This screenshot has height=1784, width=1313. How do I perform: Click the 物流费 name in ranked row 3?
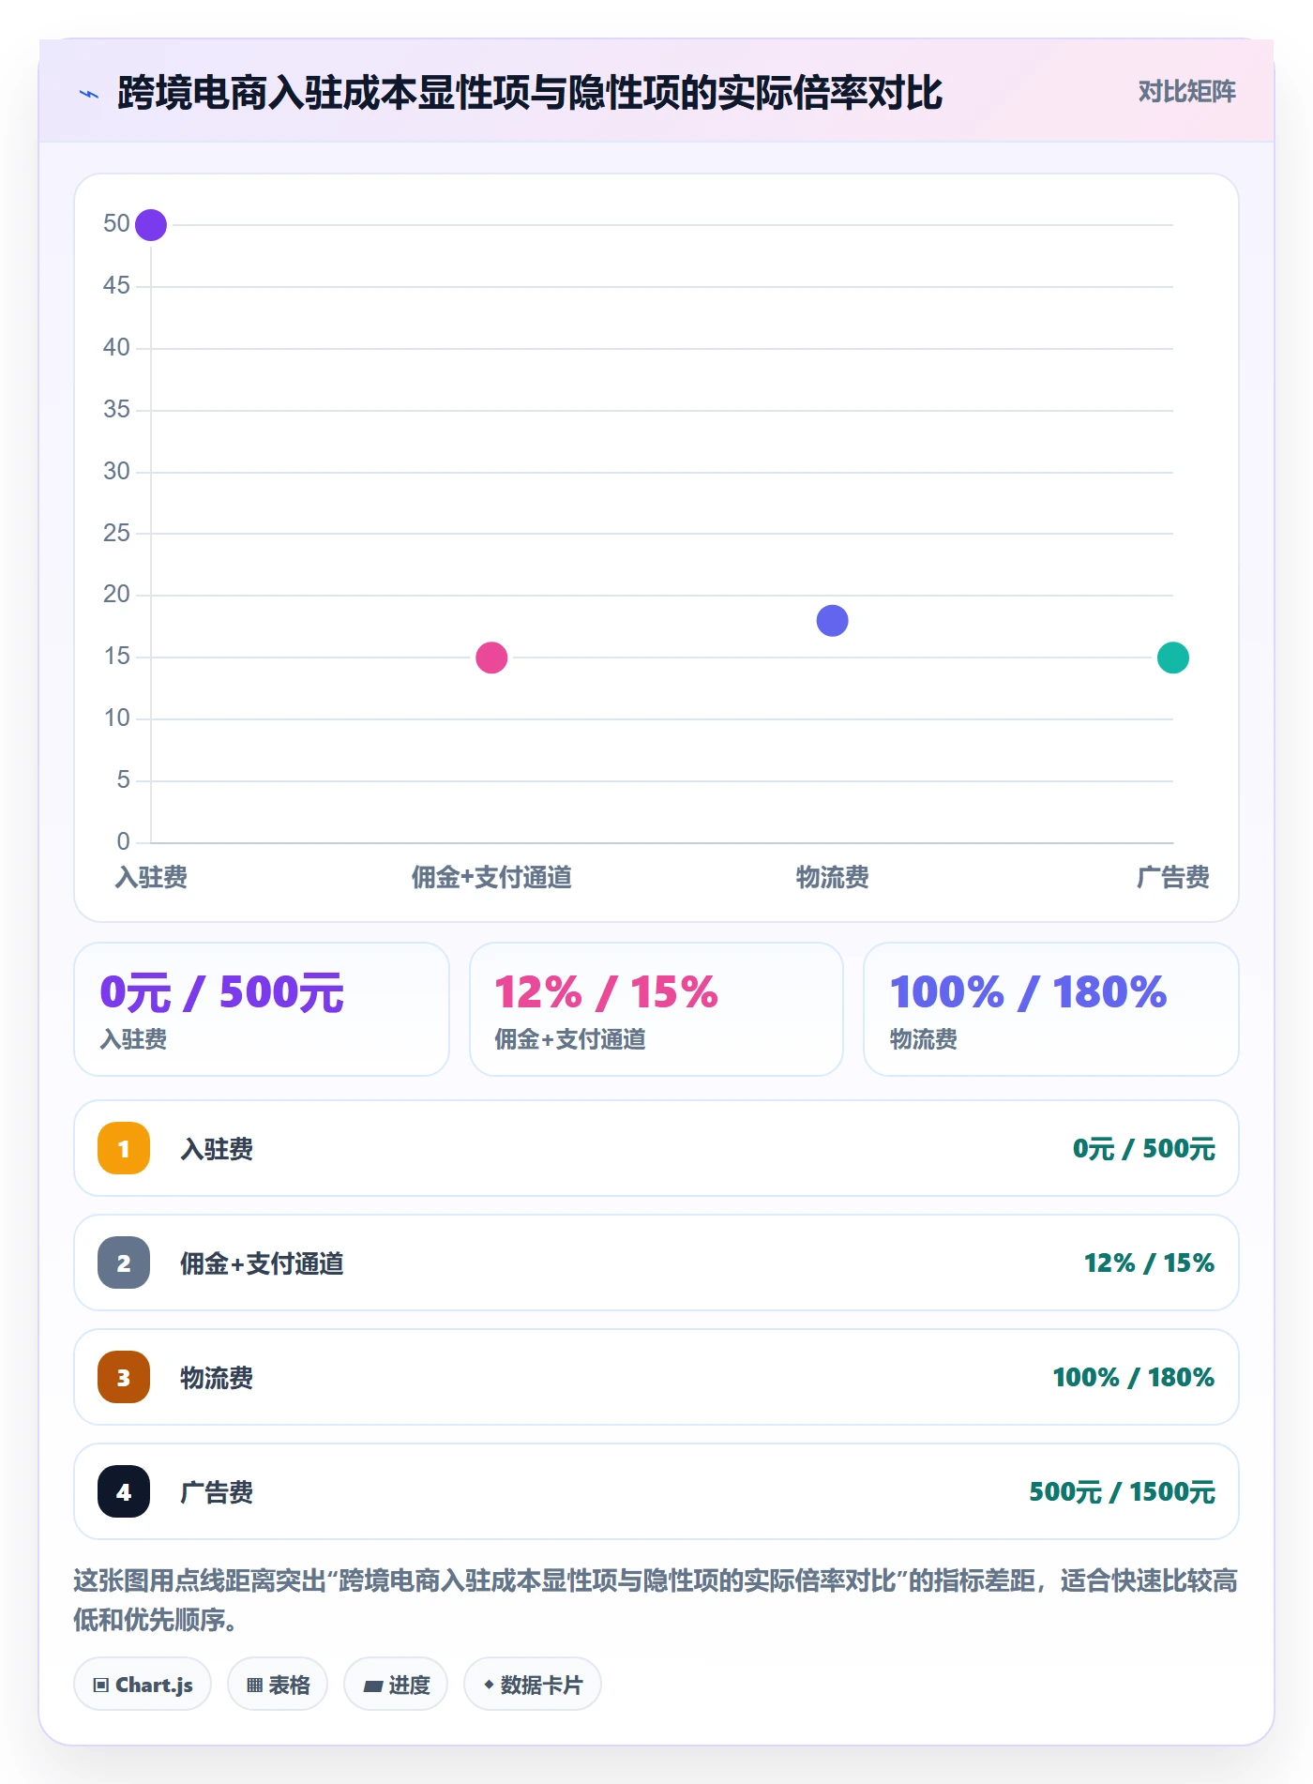pyautogui.click(x=217, y=1378)
